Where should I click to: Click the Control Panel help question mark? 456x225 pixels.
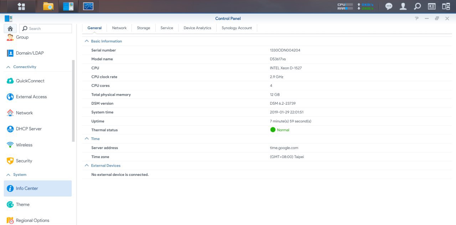point(416,19)
